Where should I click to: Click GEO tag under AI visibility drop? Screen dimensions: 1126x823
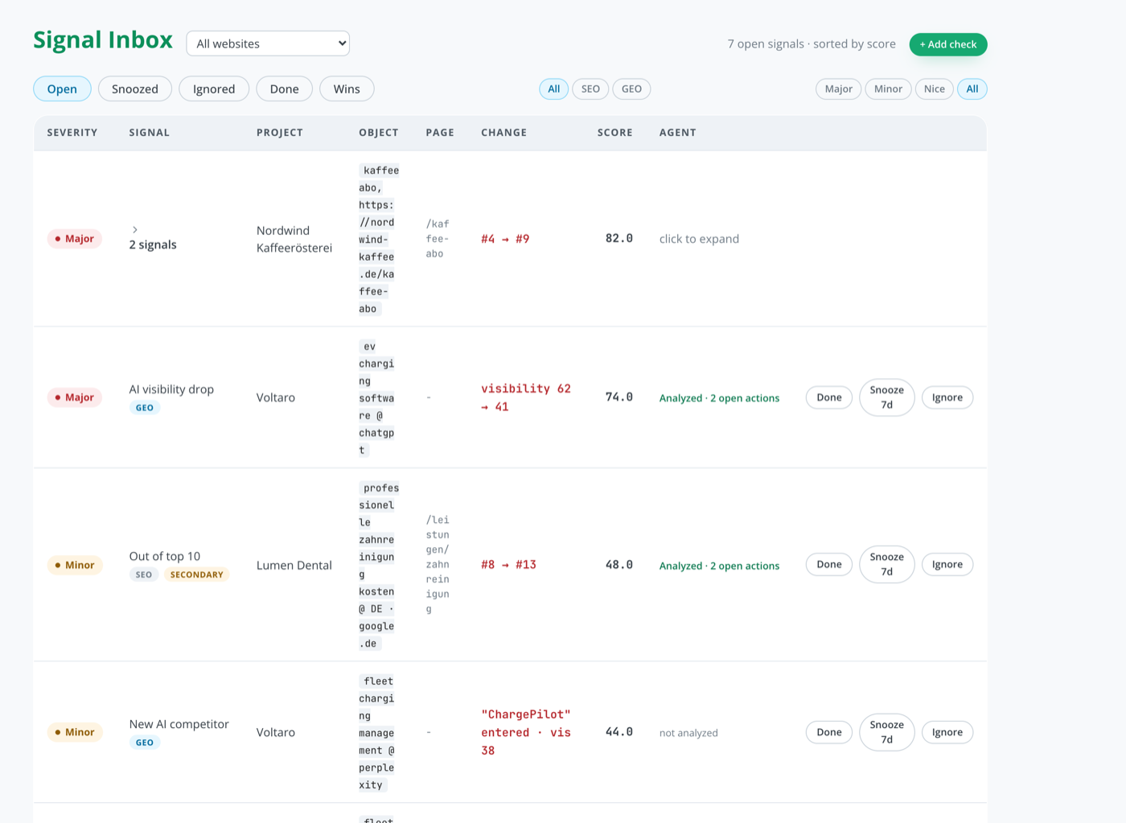pyautogui.click(x=145, y=408)
